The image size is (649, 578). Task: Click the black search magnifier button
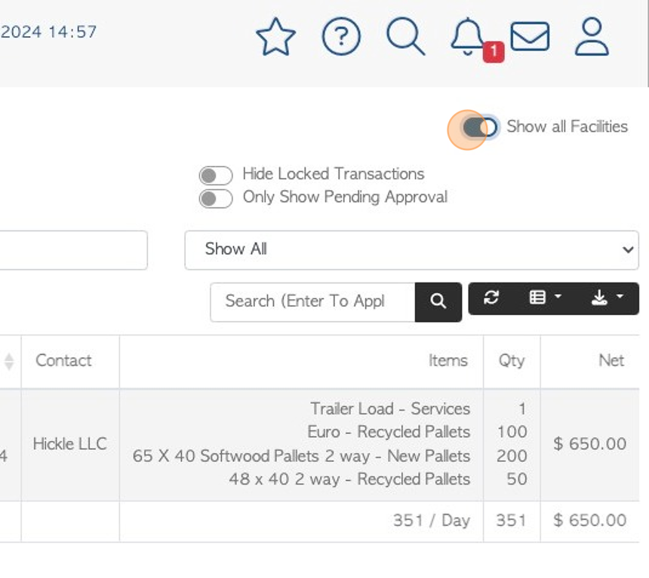click(438, 302)
